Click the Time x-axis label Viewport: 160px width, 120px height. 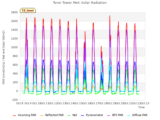point(141,107)
